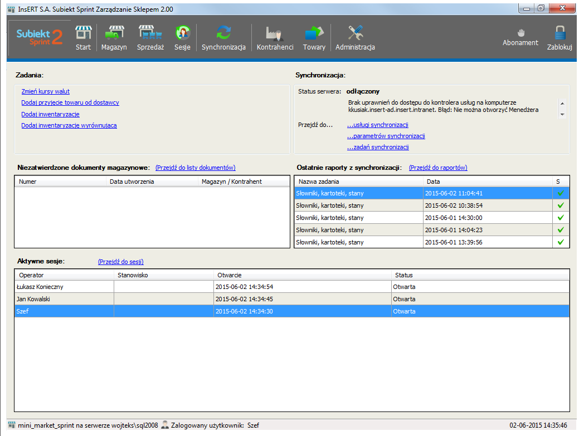Sort documents by Numer column
The image size is (579, 436).
click(x=61, y=182)
